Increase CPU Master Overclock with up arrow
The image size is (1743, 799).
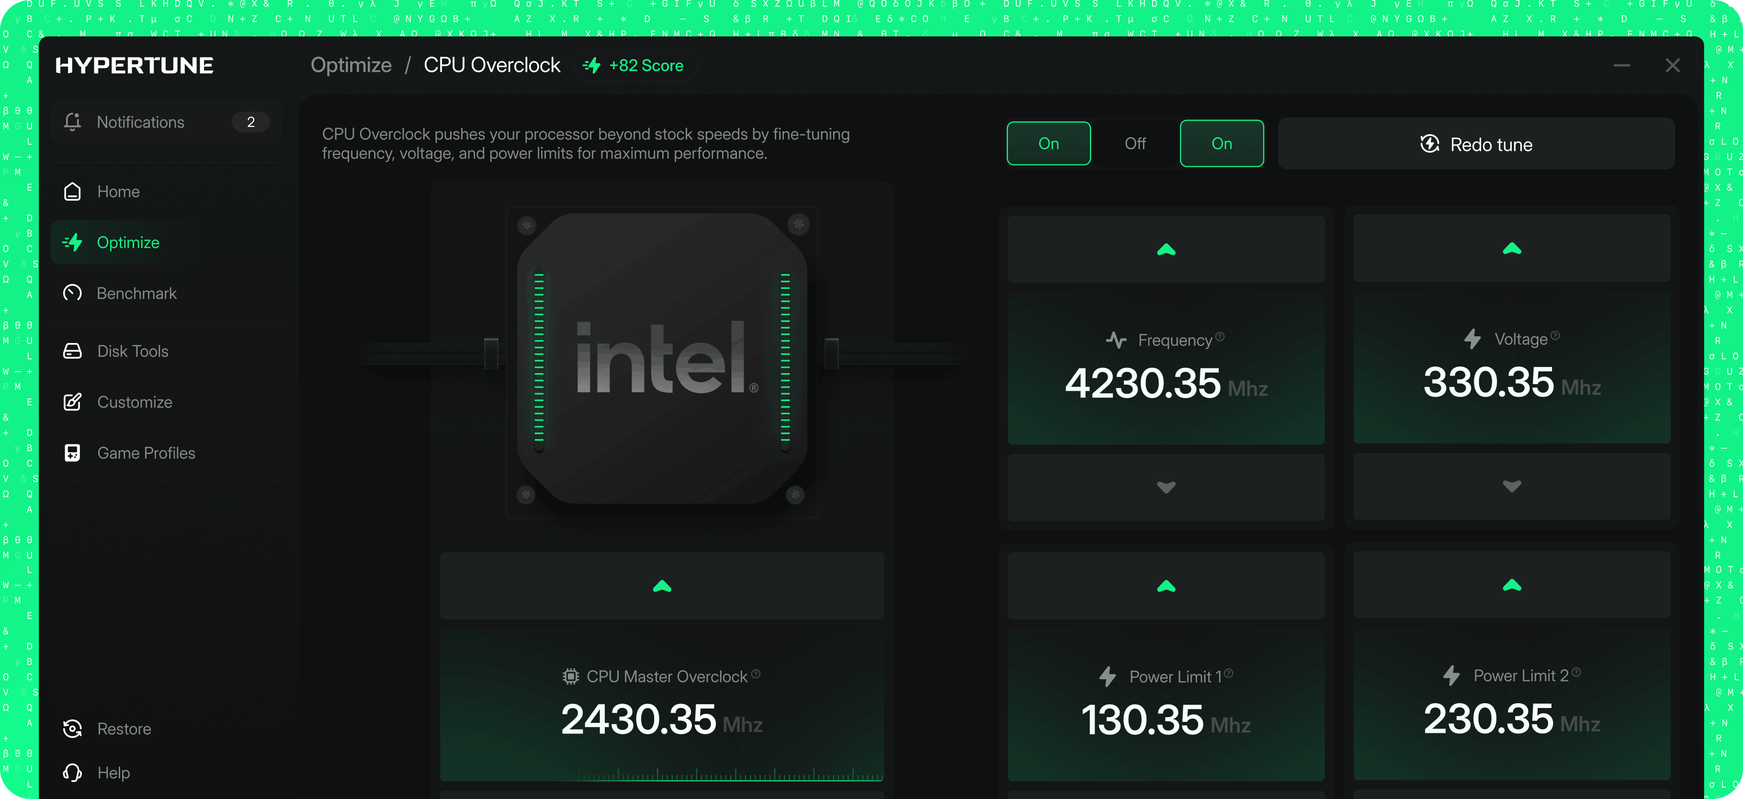pos(662,586)
